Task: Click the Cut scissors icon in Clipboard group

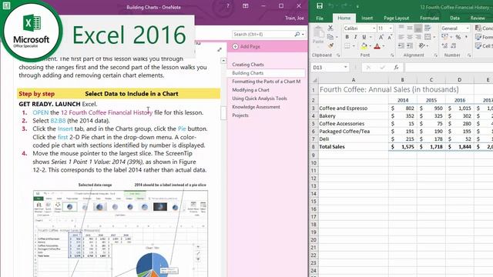Action: (330, 28)
